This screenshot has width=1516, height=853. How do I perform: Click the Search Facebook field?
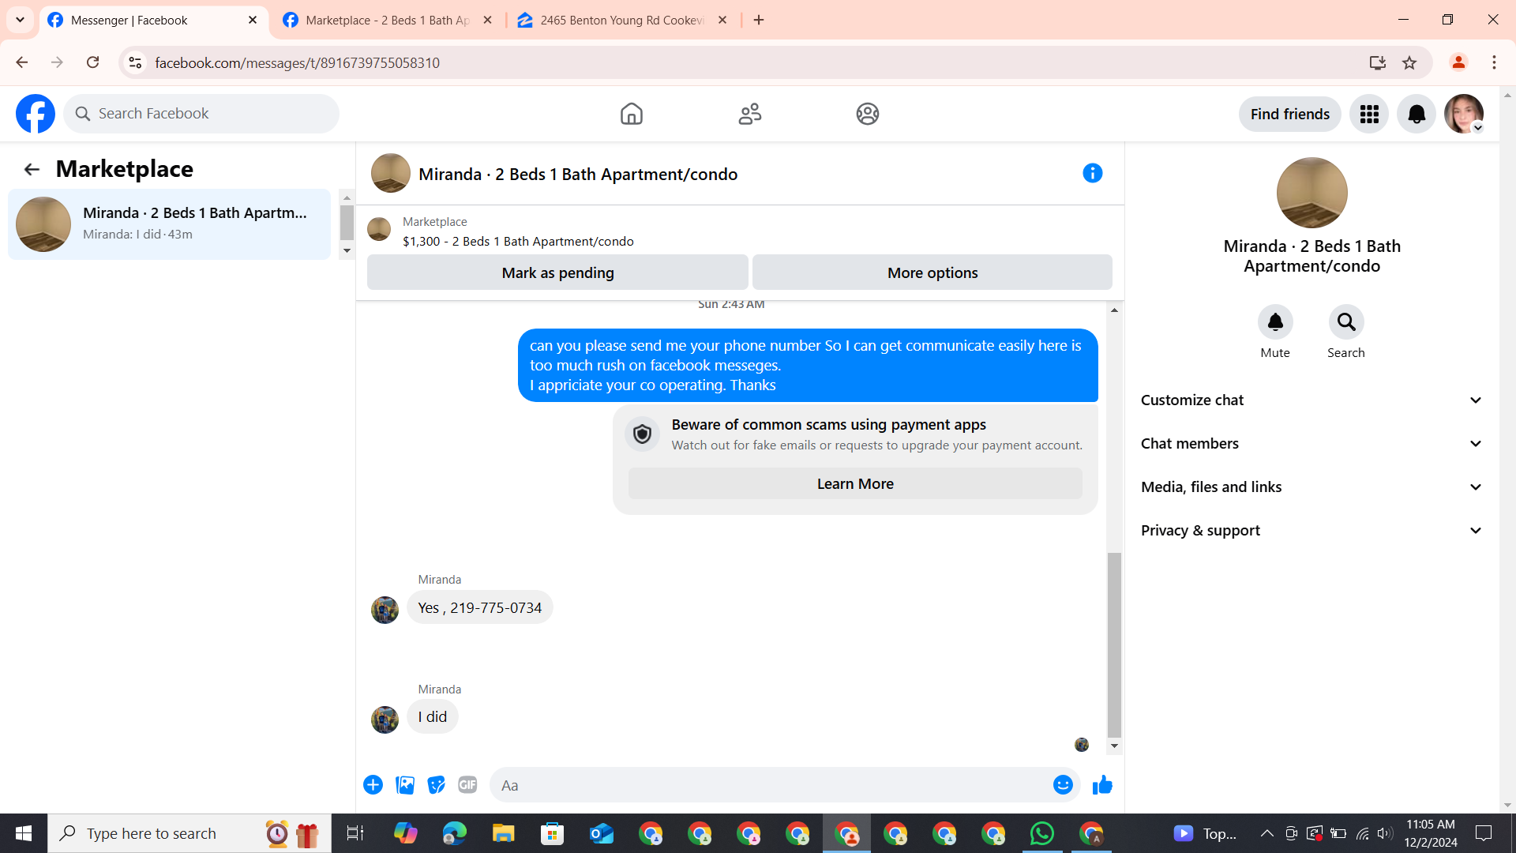[x=201, y=114]
